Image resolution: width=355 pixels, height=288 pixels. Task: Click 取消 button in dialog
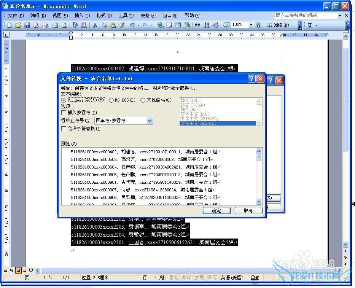click(x=248, y=210)
